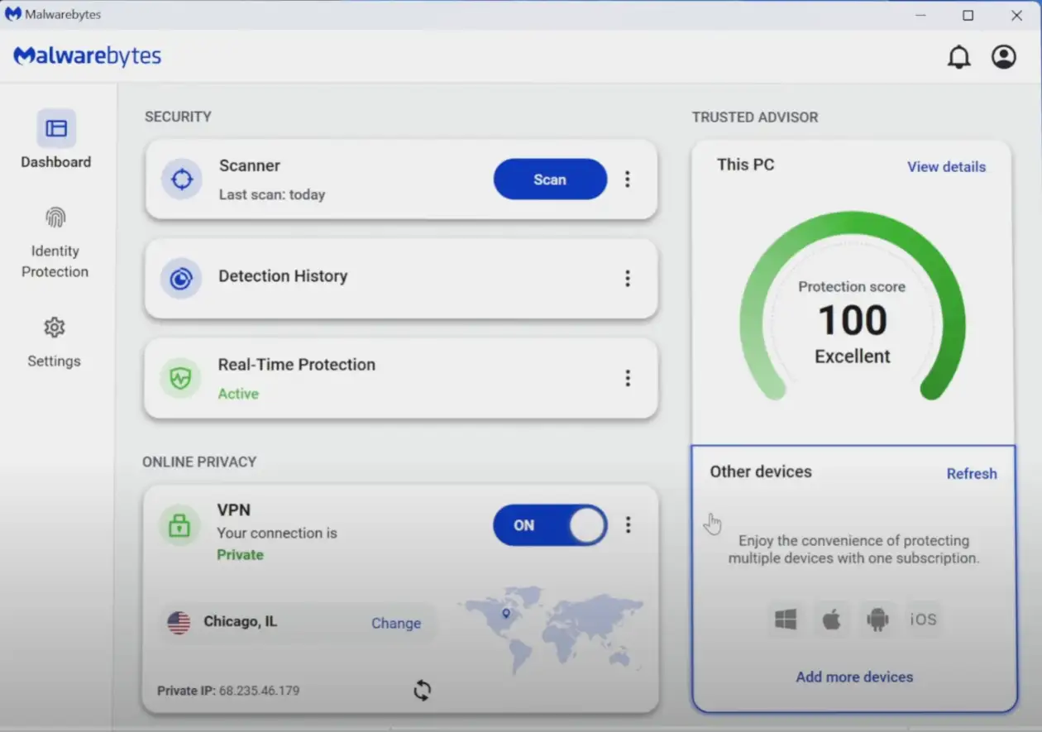Select the Android device icon
The image size is (1042, 732).
coord(877,620)
